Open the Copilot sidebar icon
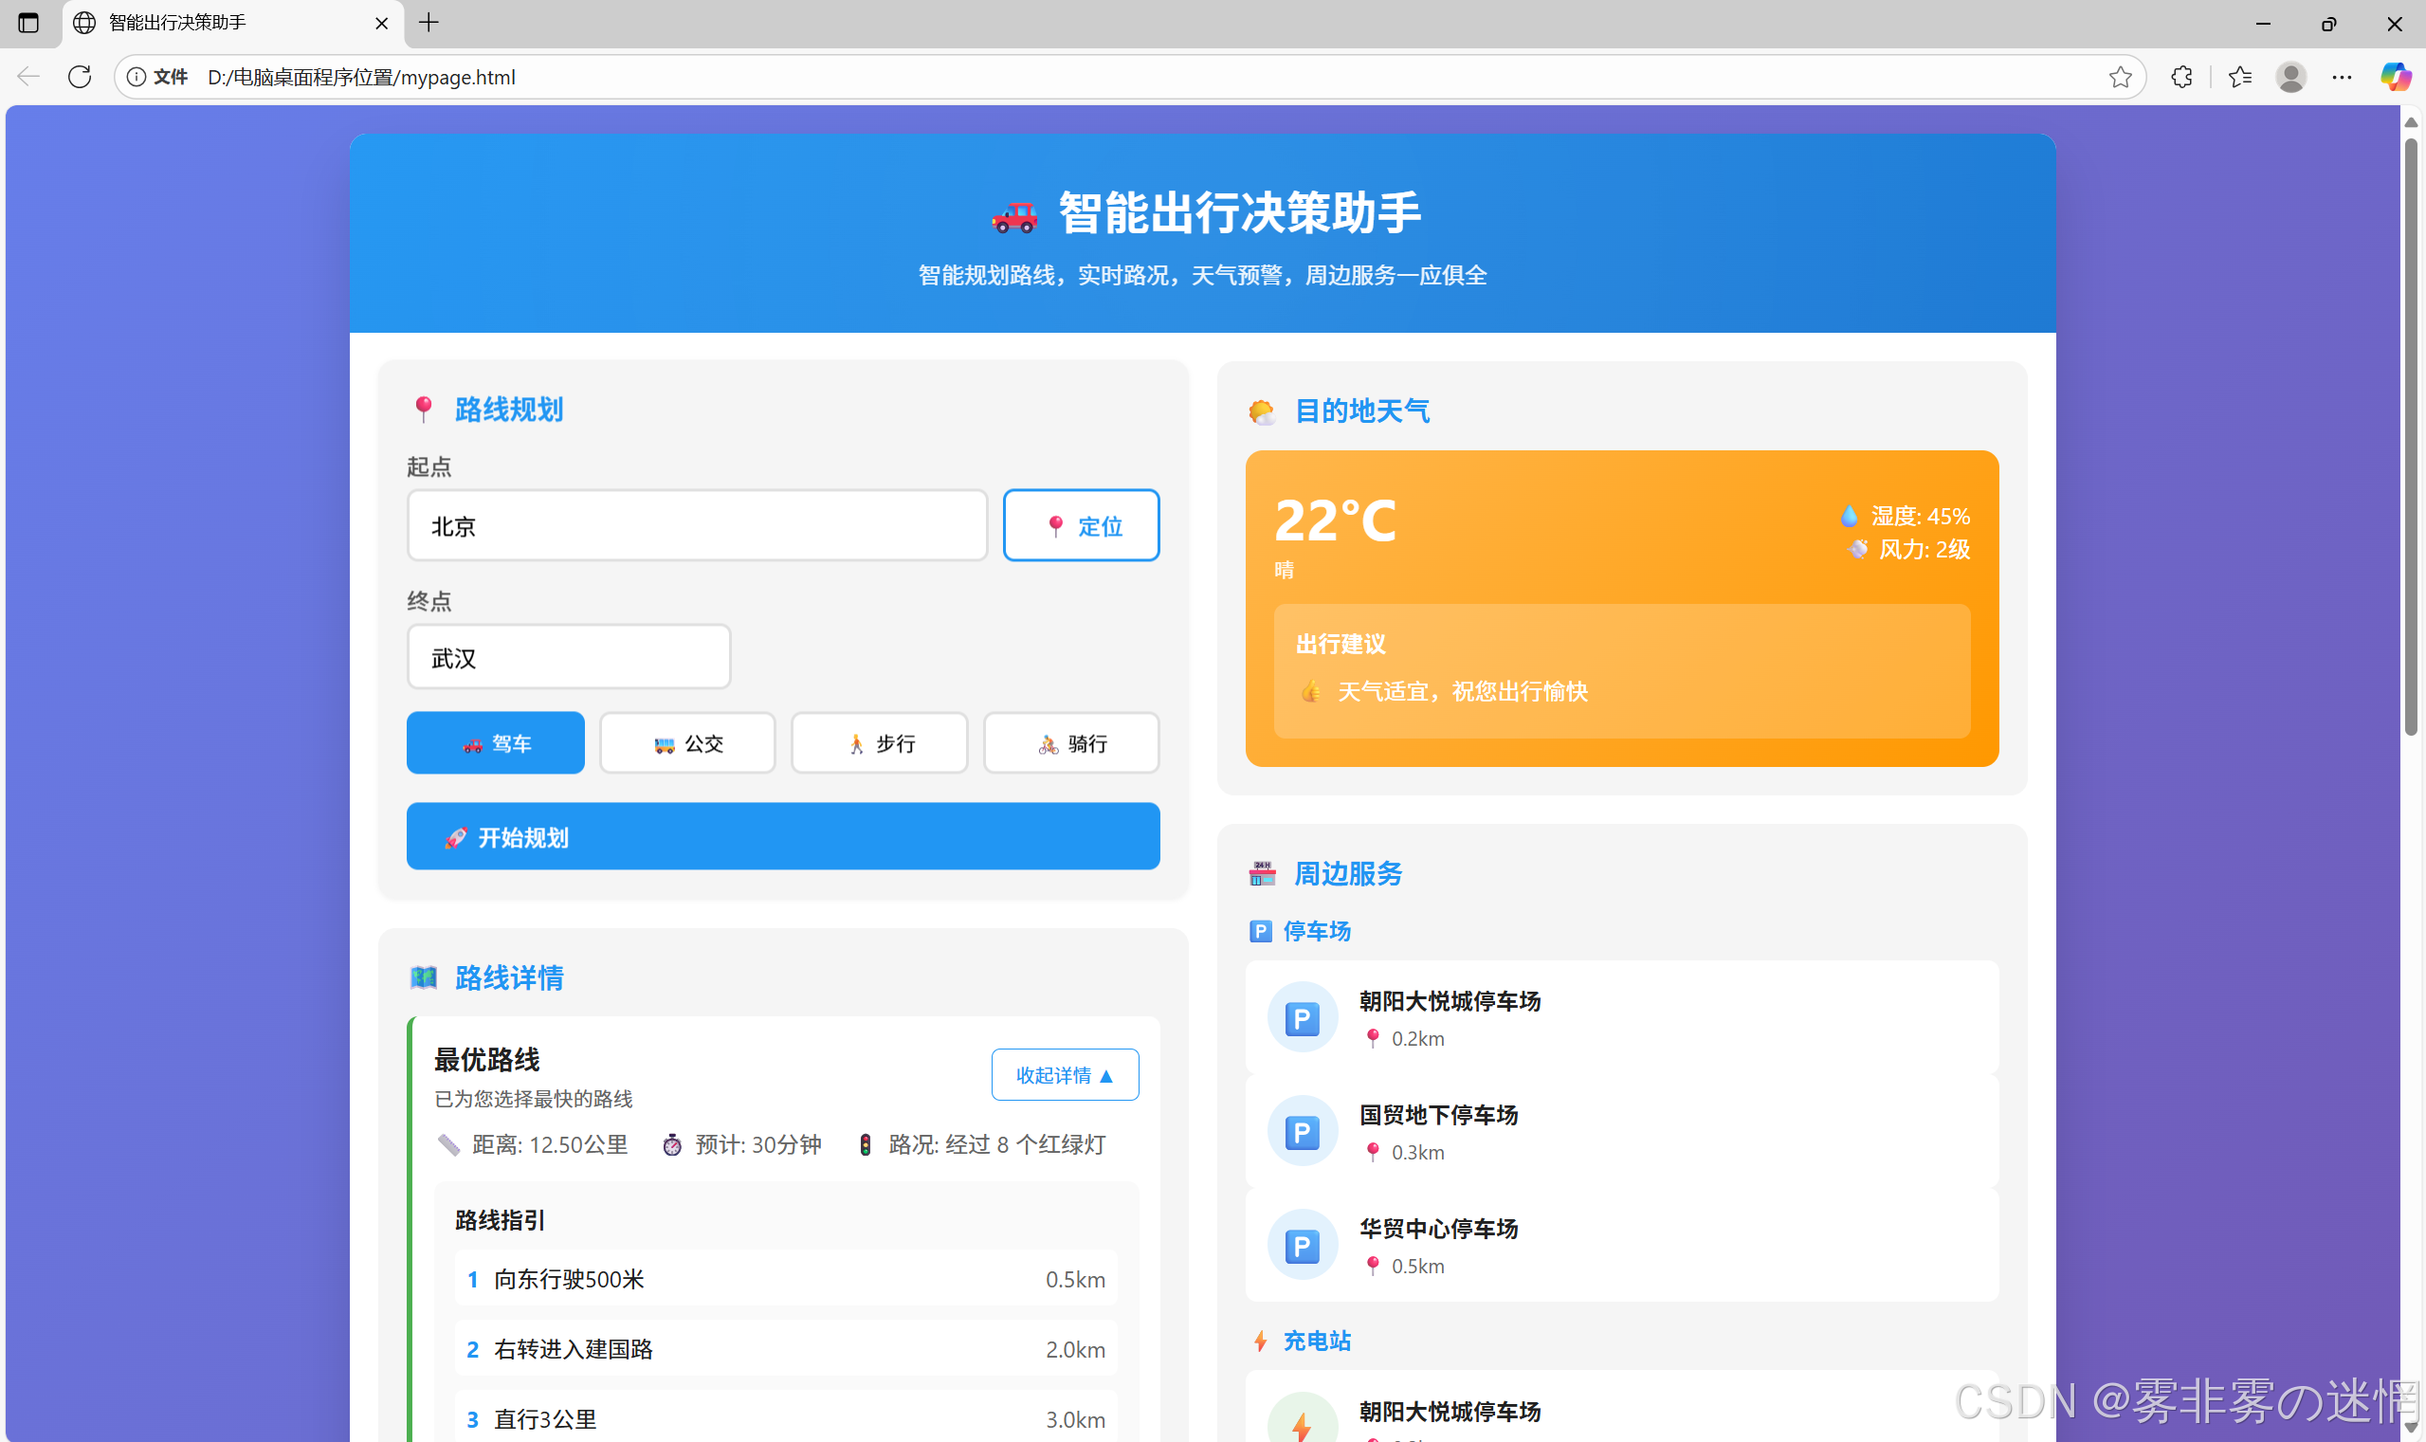Image resolution: width=2426 pixels, height=1442 pixels. tap(2395, 77)
